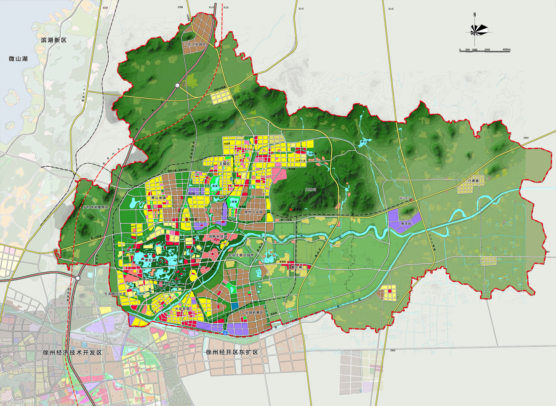Image resolution: width=556 pixels, height=406 pixels.
Task: Click the 大洞山 mountain label
Action: 311,190
